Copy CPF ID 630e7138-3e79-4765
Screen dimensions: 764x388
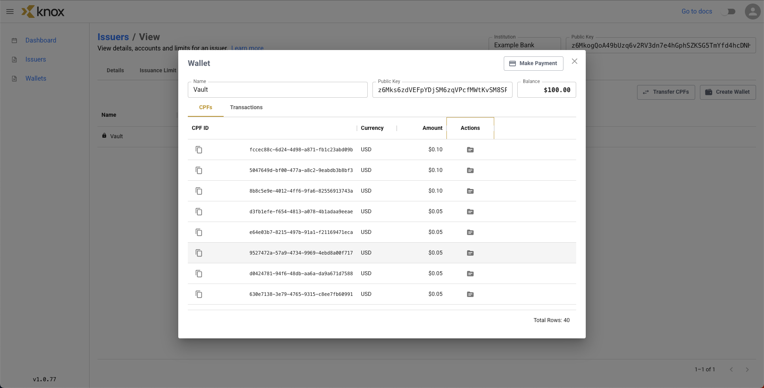199,294
